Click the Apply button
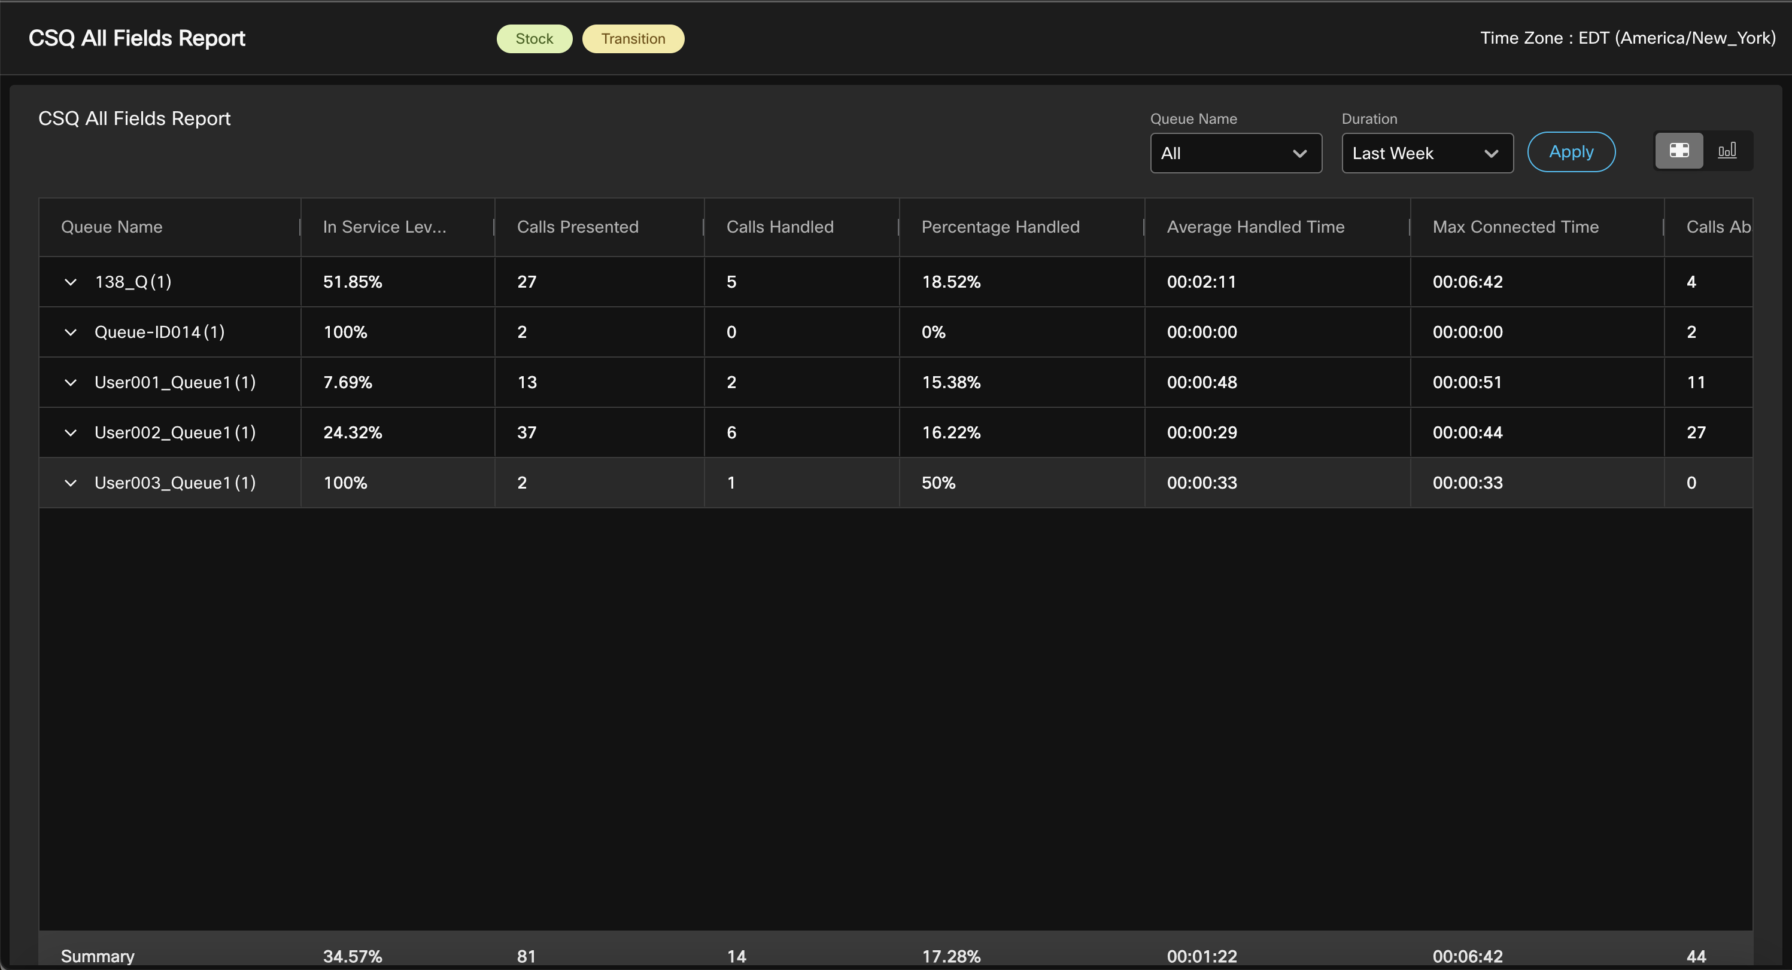This screenshot has width=1792, height=970. point(1571,152)
